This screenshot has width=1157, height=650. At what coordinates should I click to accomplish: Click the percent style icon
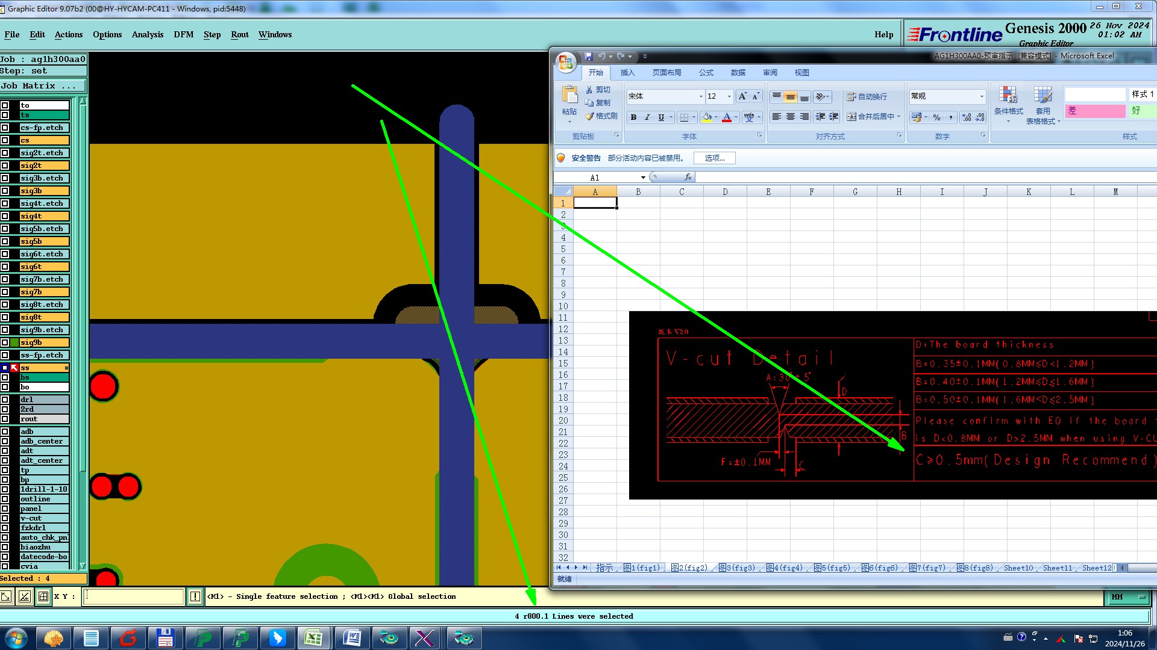(936, 117)
